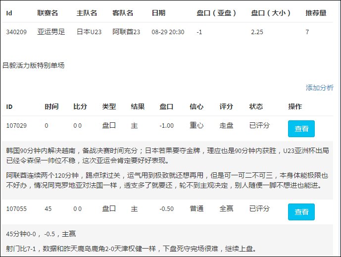Click the 客队名 column header
Screen dimensions: 341x257
click(123, 13)
